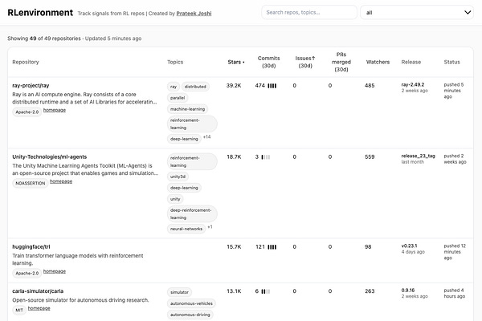
Task: Click Apache-2.0 license badge for ray
Action: 27,112
